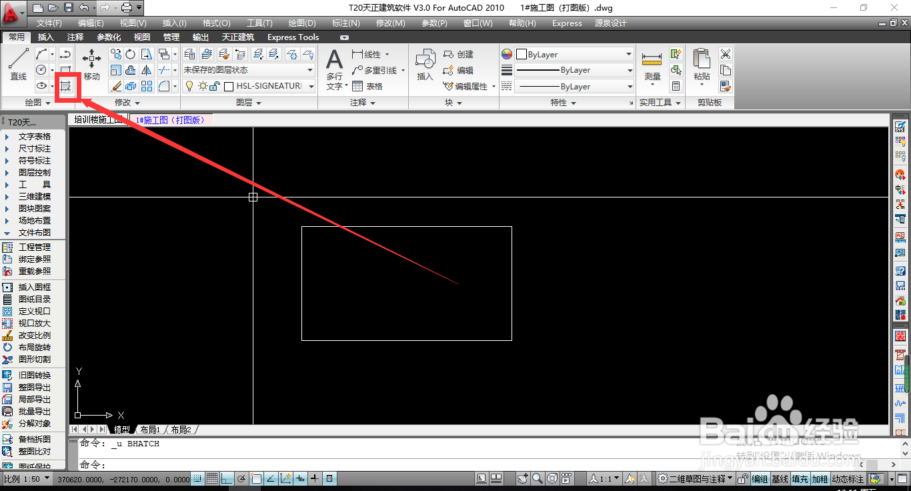Click the layer color square beside HSL-SIGNEATURE
This screenshot has width=911, height=491.
click(229, 86)
